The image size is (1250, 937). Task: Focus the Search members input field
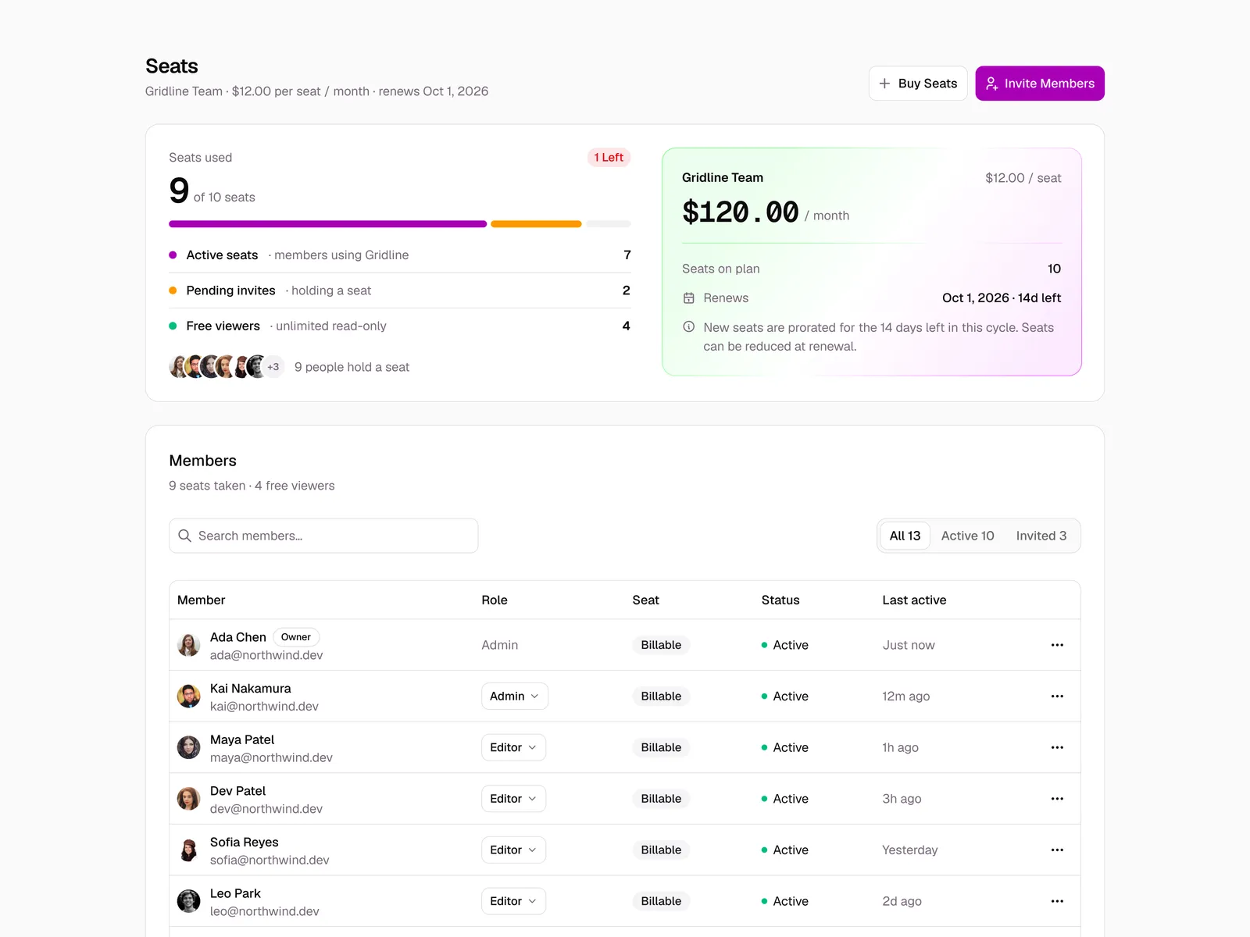click(x=323, y=536)
